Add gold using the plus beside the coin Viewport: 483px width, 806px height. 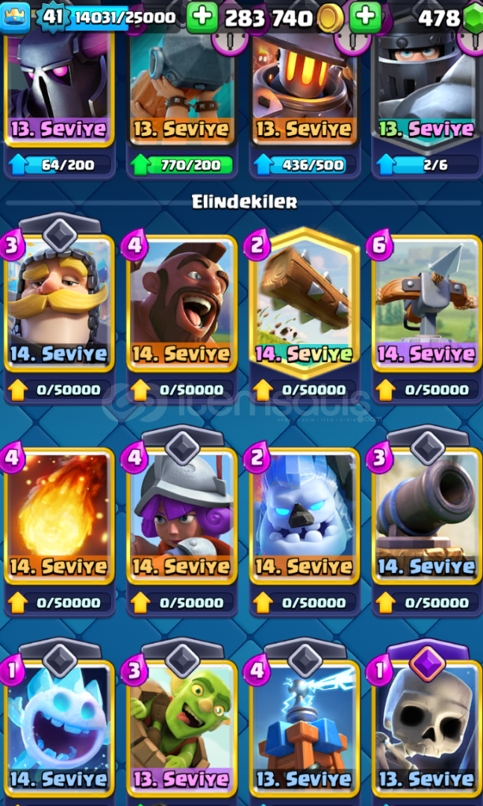coord(365,17)
